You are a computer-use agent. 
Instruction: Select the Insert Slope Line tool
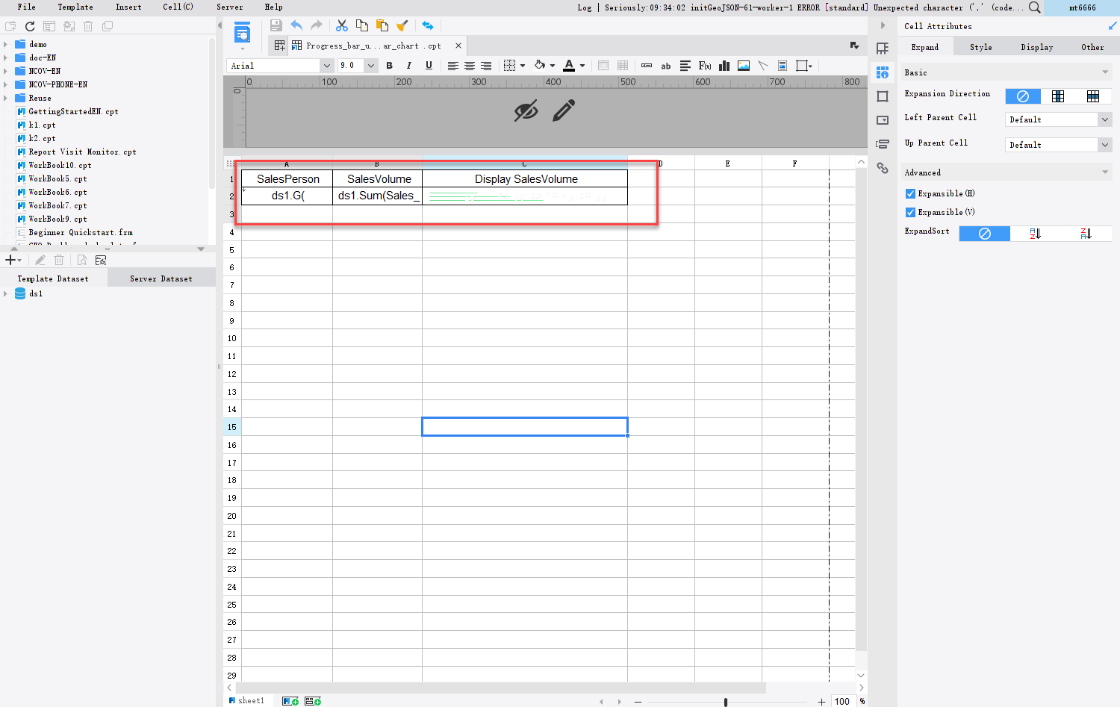(762, 66)
